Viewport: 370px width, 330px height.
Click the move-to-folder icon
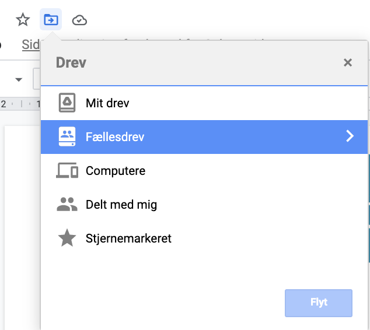[x=51, y=19]
